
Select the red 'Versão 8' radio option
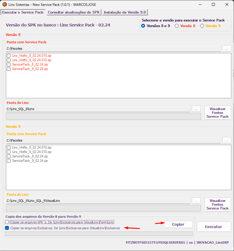[177, 26]
